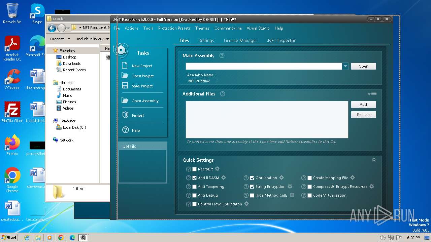Click the Add button for Additional Files

tap(363, 105)
